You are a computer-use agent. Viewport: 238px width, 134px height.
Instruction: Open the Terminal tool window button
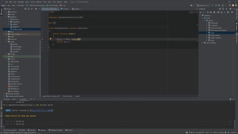click(x=42, y=130)
